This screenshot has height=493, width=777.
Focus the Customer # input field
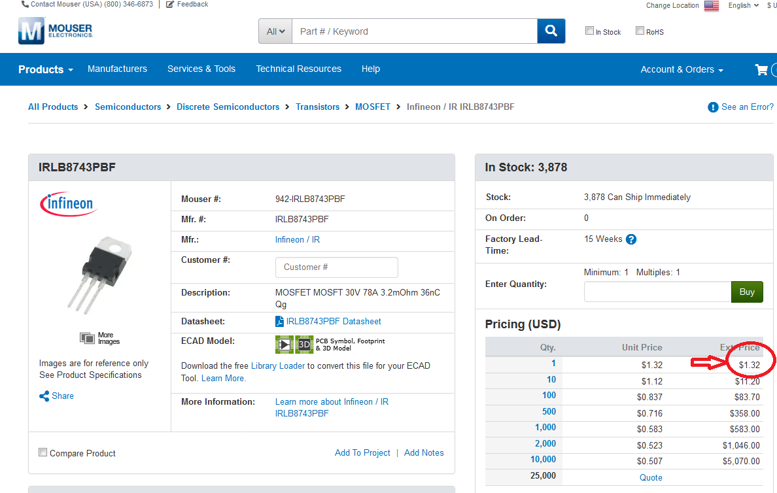click(x=336, y=267)
